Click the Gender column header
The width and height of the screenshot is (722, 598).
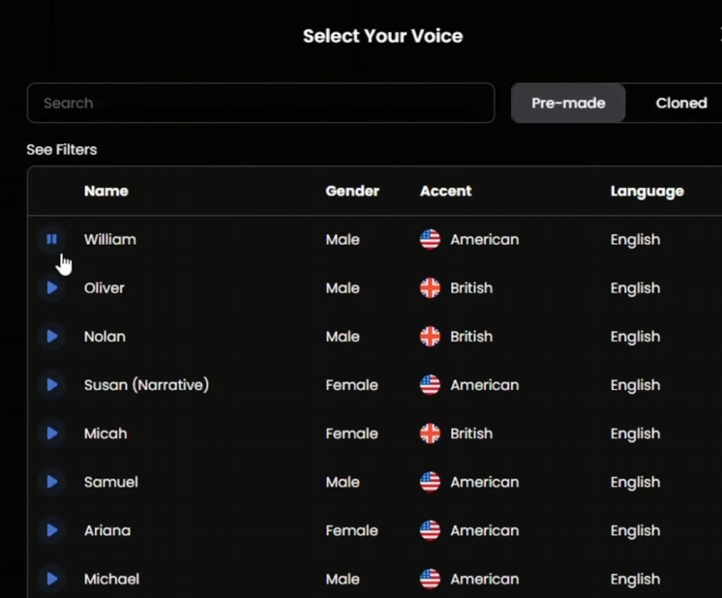(x=352, y=191)
